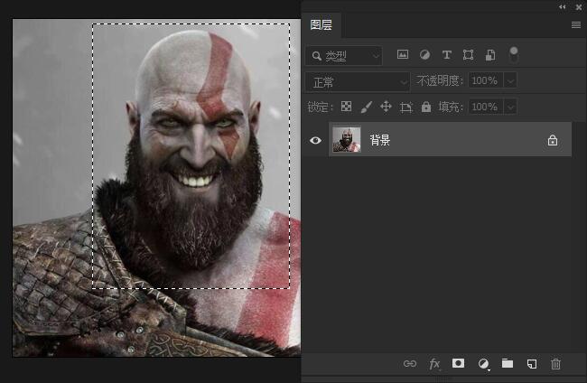587x383 pixels.
Task: Filter for adjustment layers icon
Action: tap(424, 55)
